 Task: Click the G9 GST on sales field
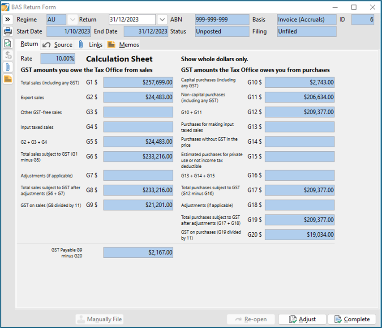pos(138,205)
